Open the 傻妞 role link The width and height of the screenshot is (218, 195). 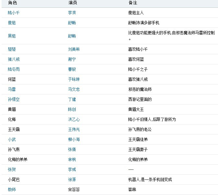pyautogui.click(x=12, y=23)
